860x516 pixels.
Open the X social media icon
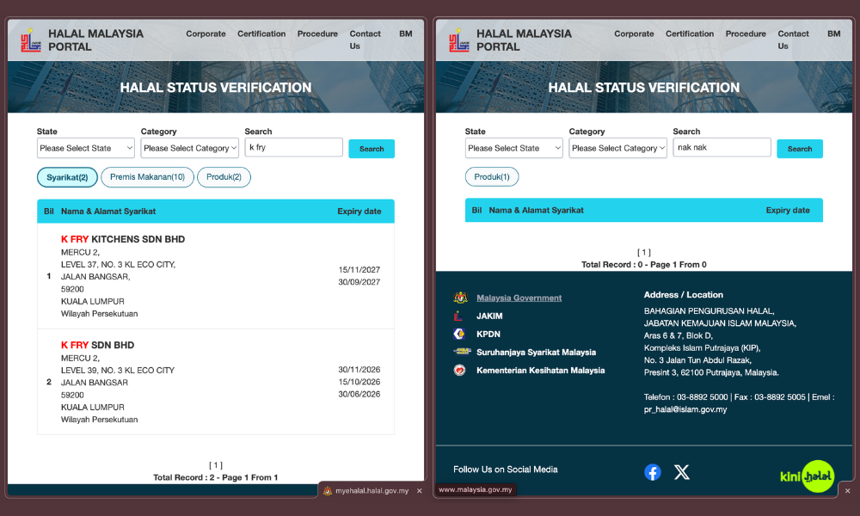pyautogui.click(x=682, y=472)
